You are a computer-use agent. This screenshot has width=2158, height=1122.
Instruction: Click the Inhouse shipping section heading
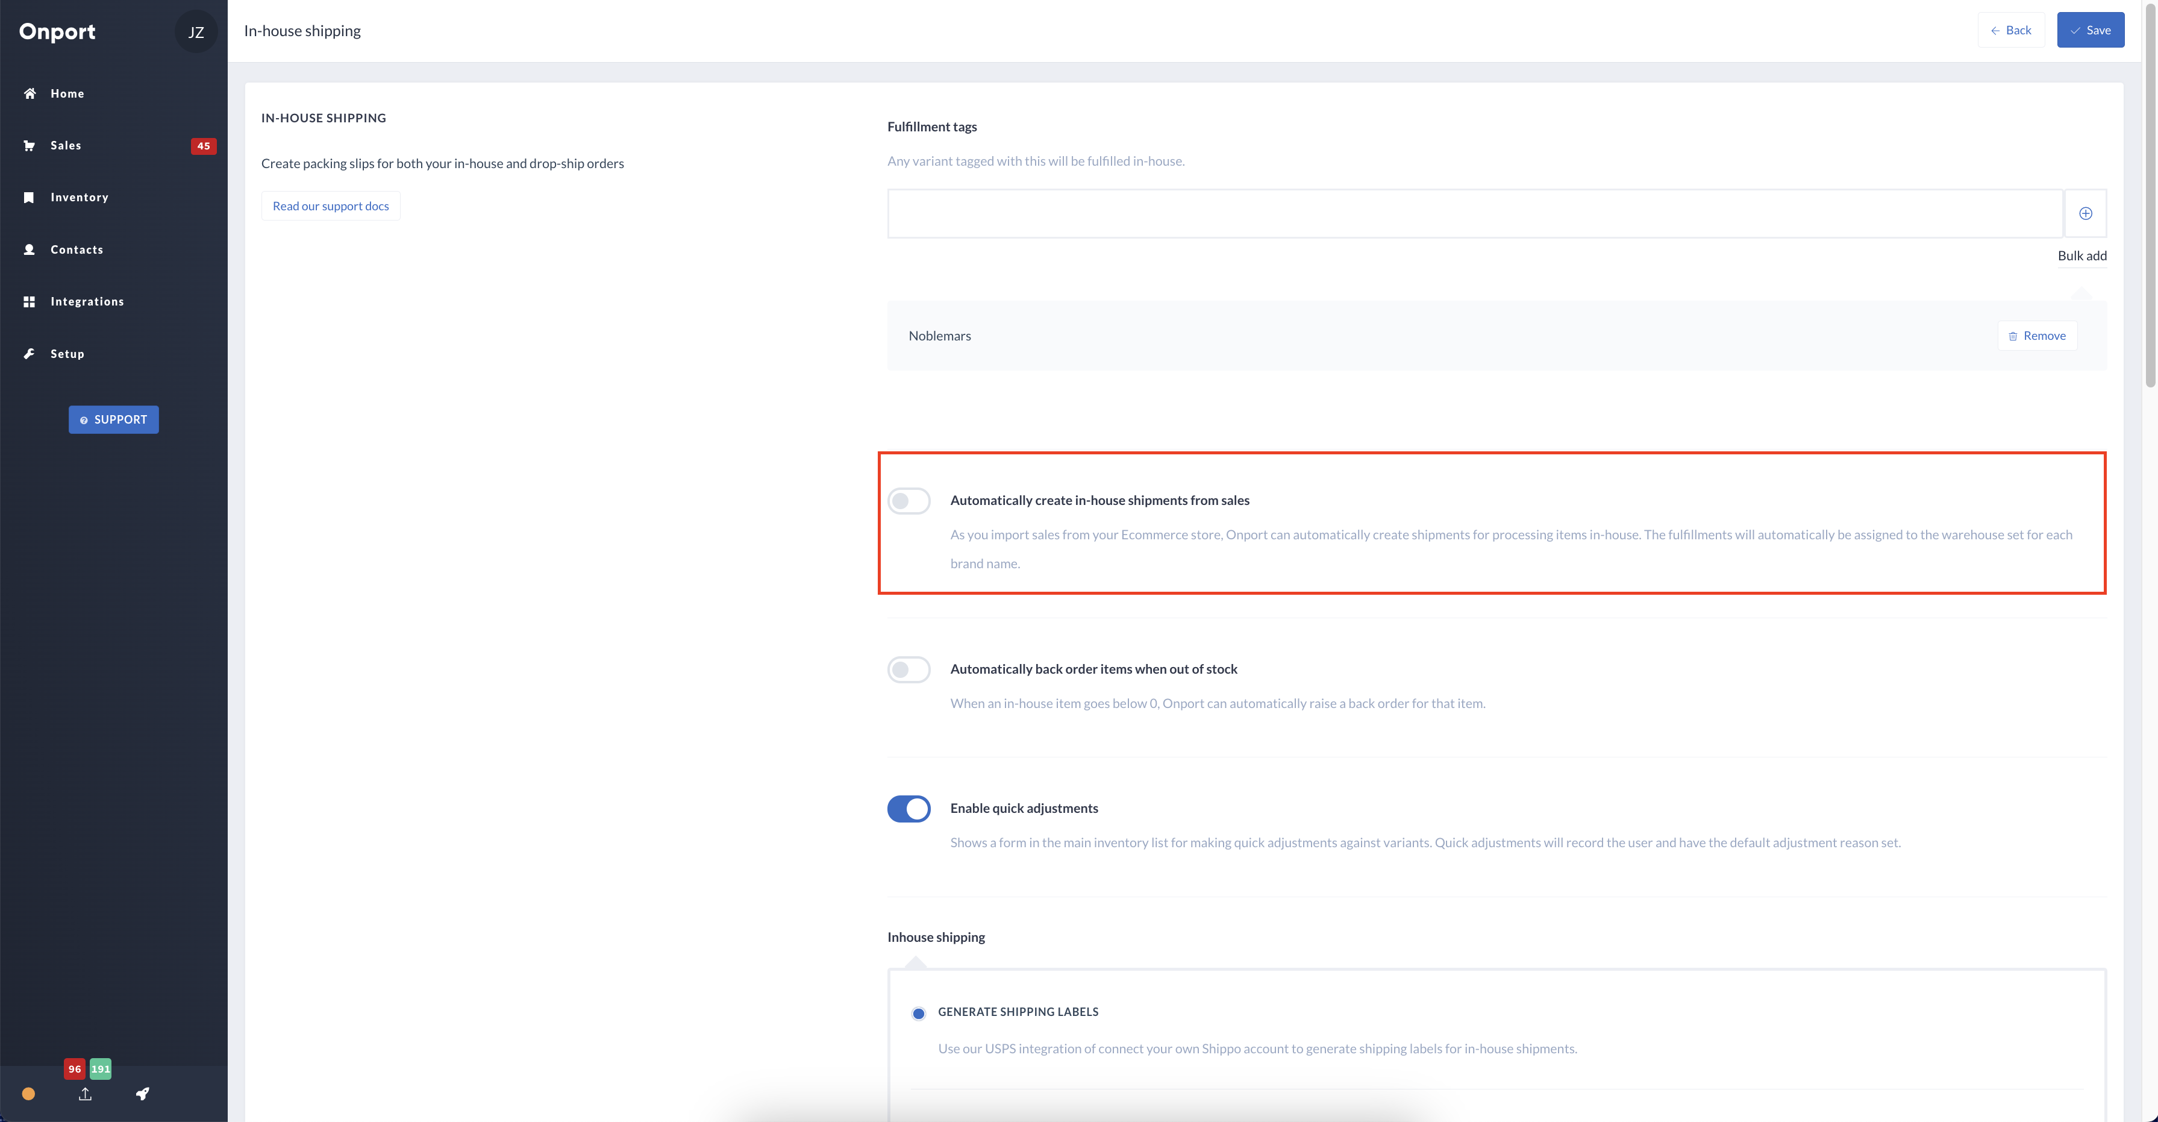click(x=937, y=937)
